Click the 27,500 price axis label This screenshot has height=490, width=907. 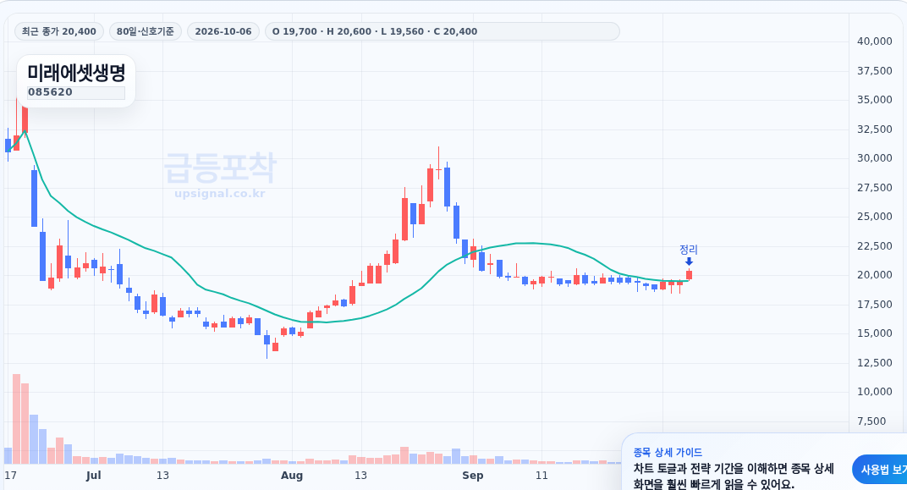coord(875,187)
